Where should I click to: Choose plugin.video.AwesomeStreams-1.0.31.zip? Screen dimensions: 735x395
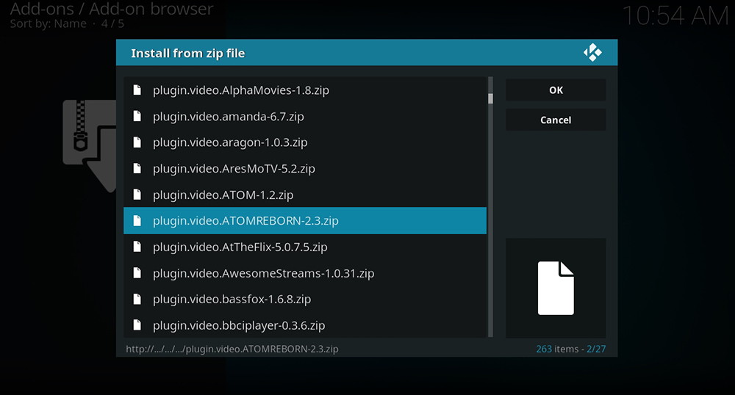pos(305,273)
